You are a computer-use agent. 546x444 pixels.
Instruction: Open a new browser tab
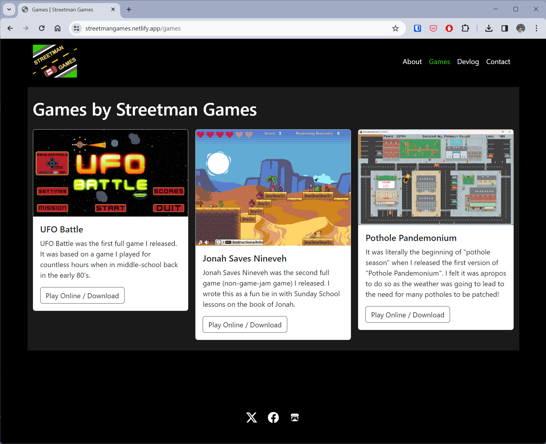(129, 9)
